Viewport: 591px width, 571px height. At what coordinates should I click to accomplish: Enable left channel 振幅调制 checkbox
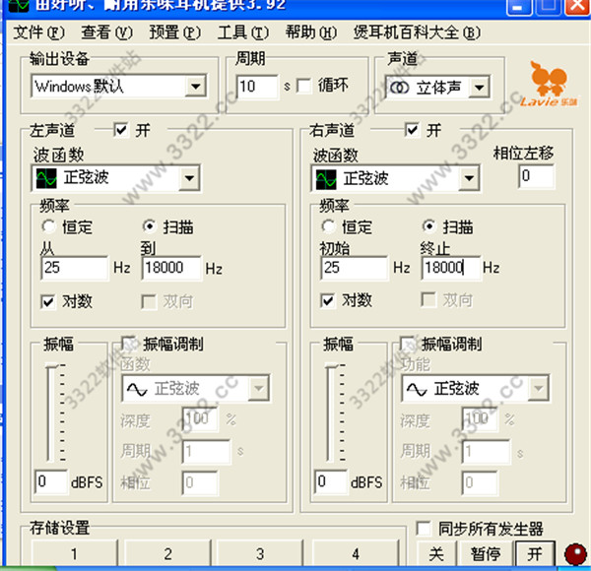tap(129, 344)
